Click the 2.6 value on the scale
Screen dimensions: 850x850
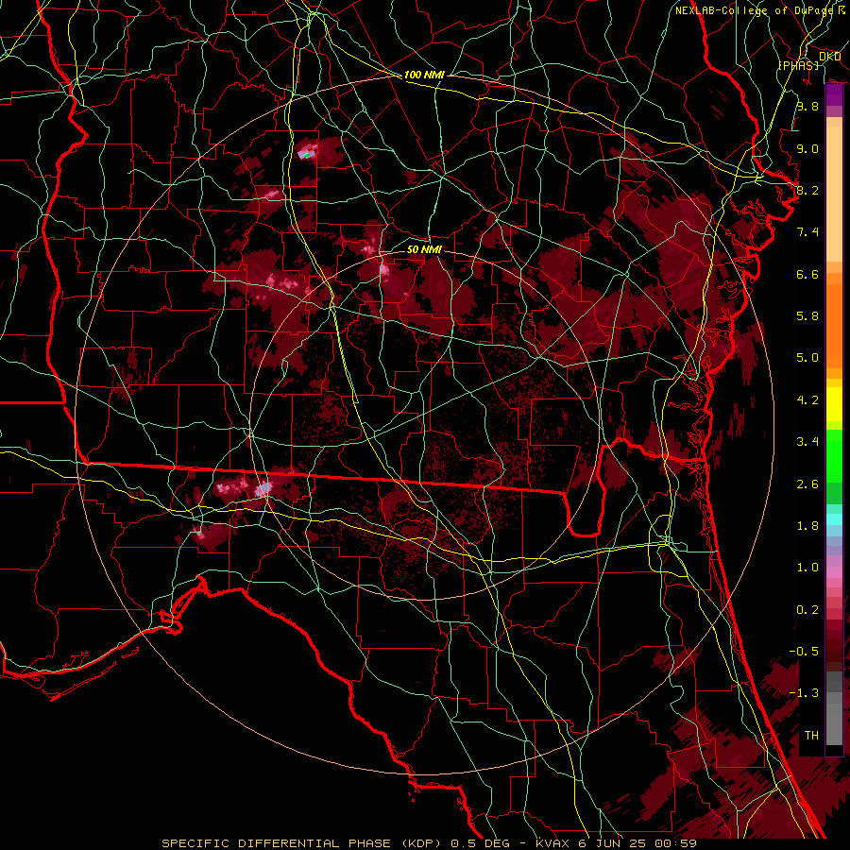(x=807, y=484)
